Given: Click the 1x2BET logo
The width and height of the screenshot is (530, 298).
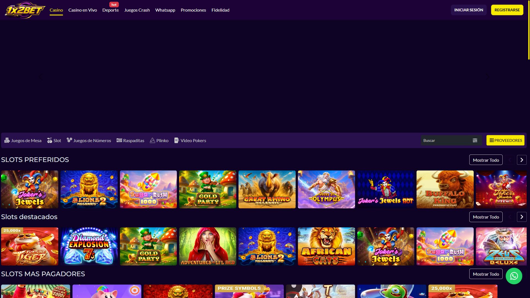Looking at the screenshot, I should click(x=25, y=10).
